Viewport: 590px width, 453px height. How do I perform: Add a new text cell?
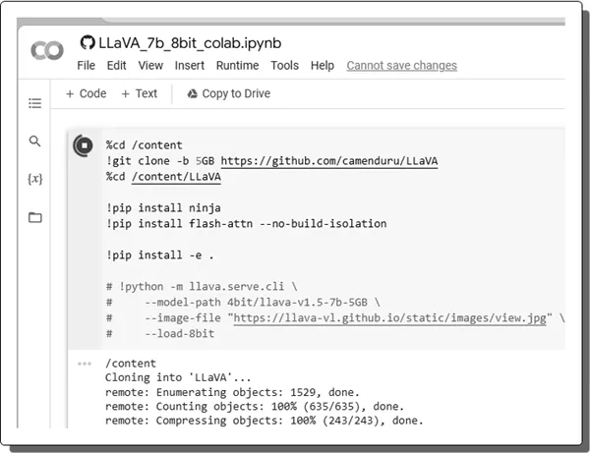pyautogui.click(x=139, y=93)
